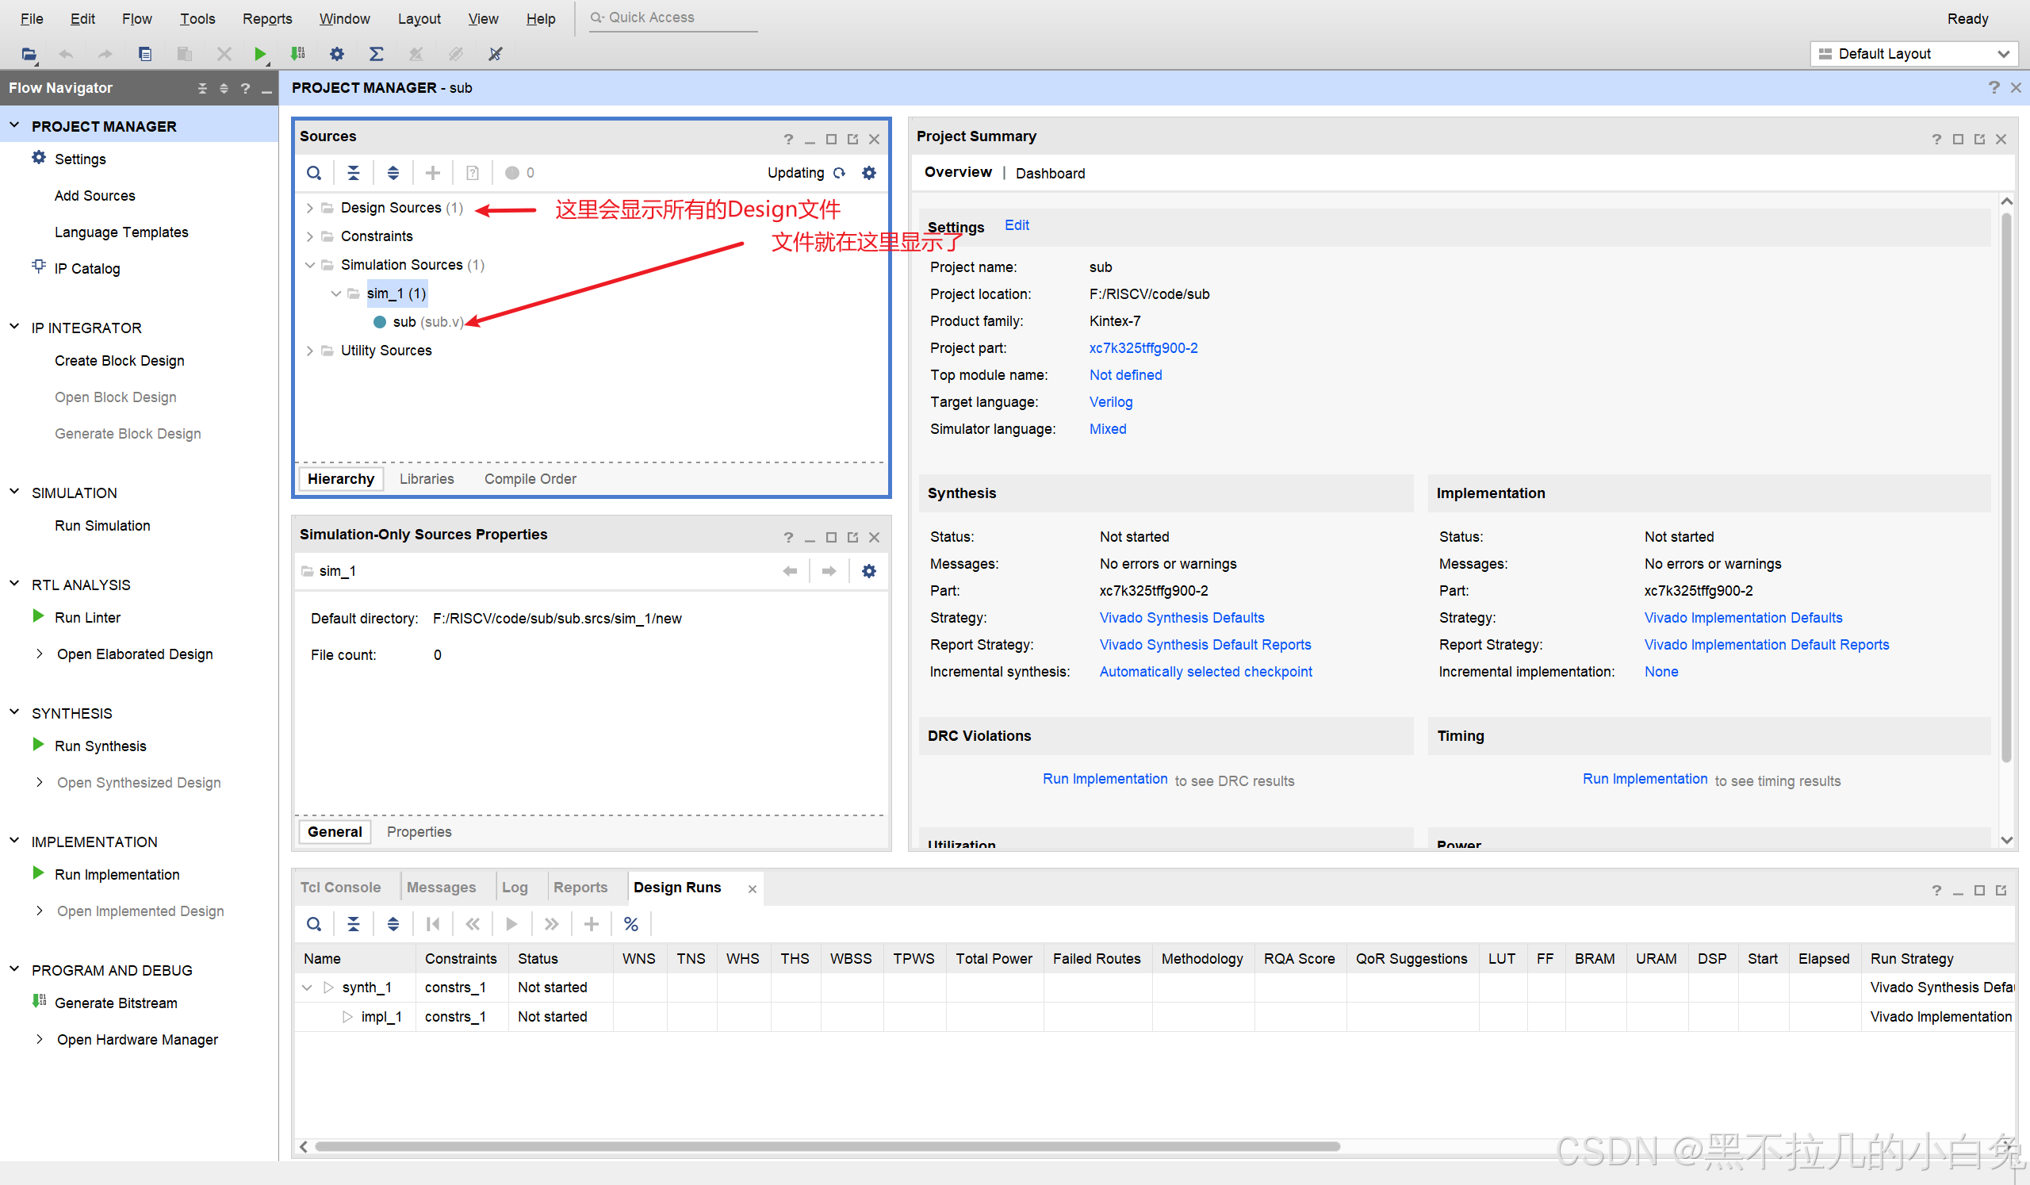Open Sources panel settings gear
The width and height of the screenshot is (2030, 1185).
(868, 173)
